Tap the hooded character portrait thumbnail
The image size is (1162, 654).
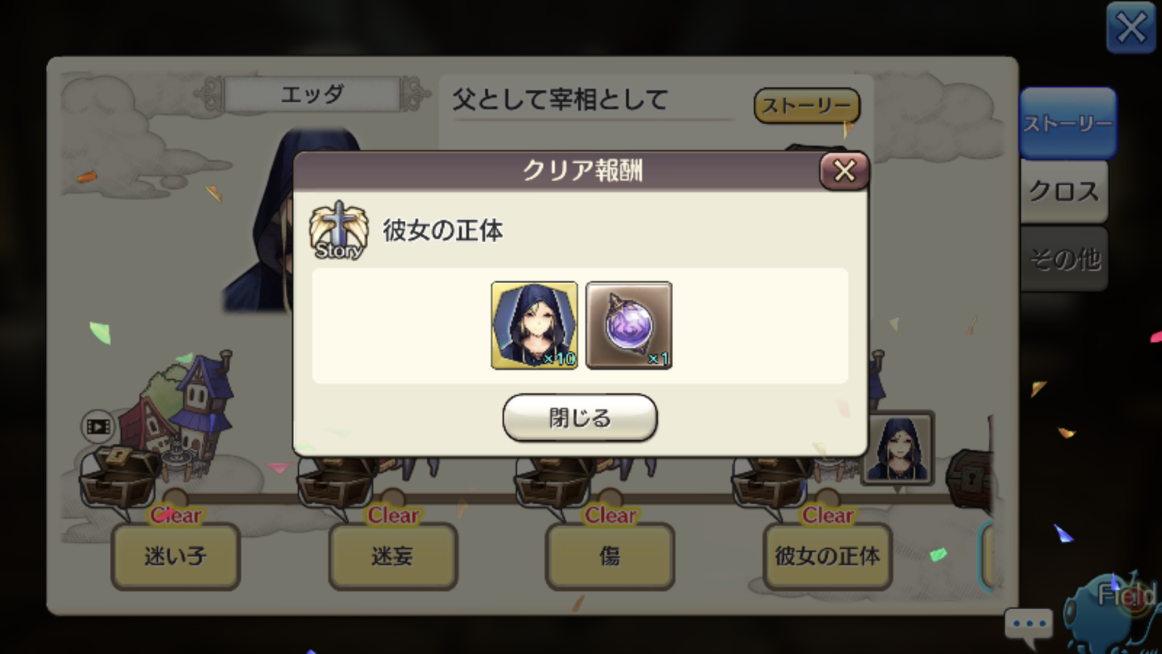tap(898, 449)
